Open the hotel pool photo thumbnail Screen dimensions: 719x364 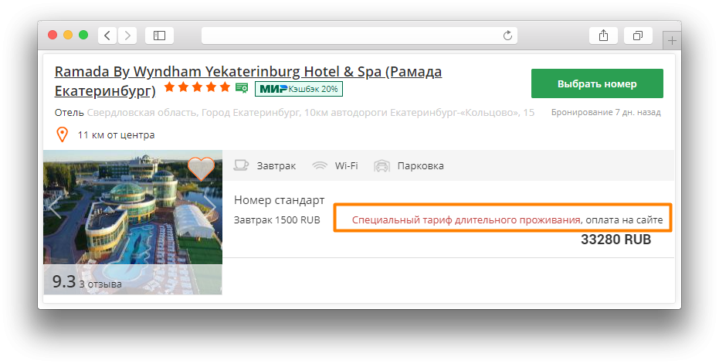(133, 222)
